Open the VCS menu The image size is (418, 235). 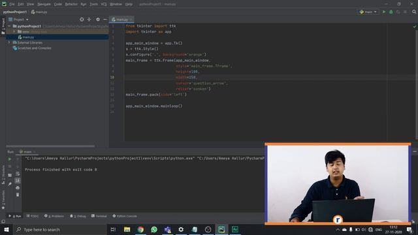pos(104,4)
